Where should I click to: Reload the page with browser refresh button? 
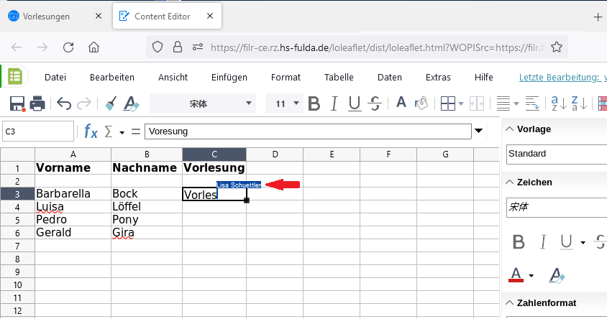tap(68, 47)
